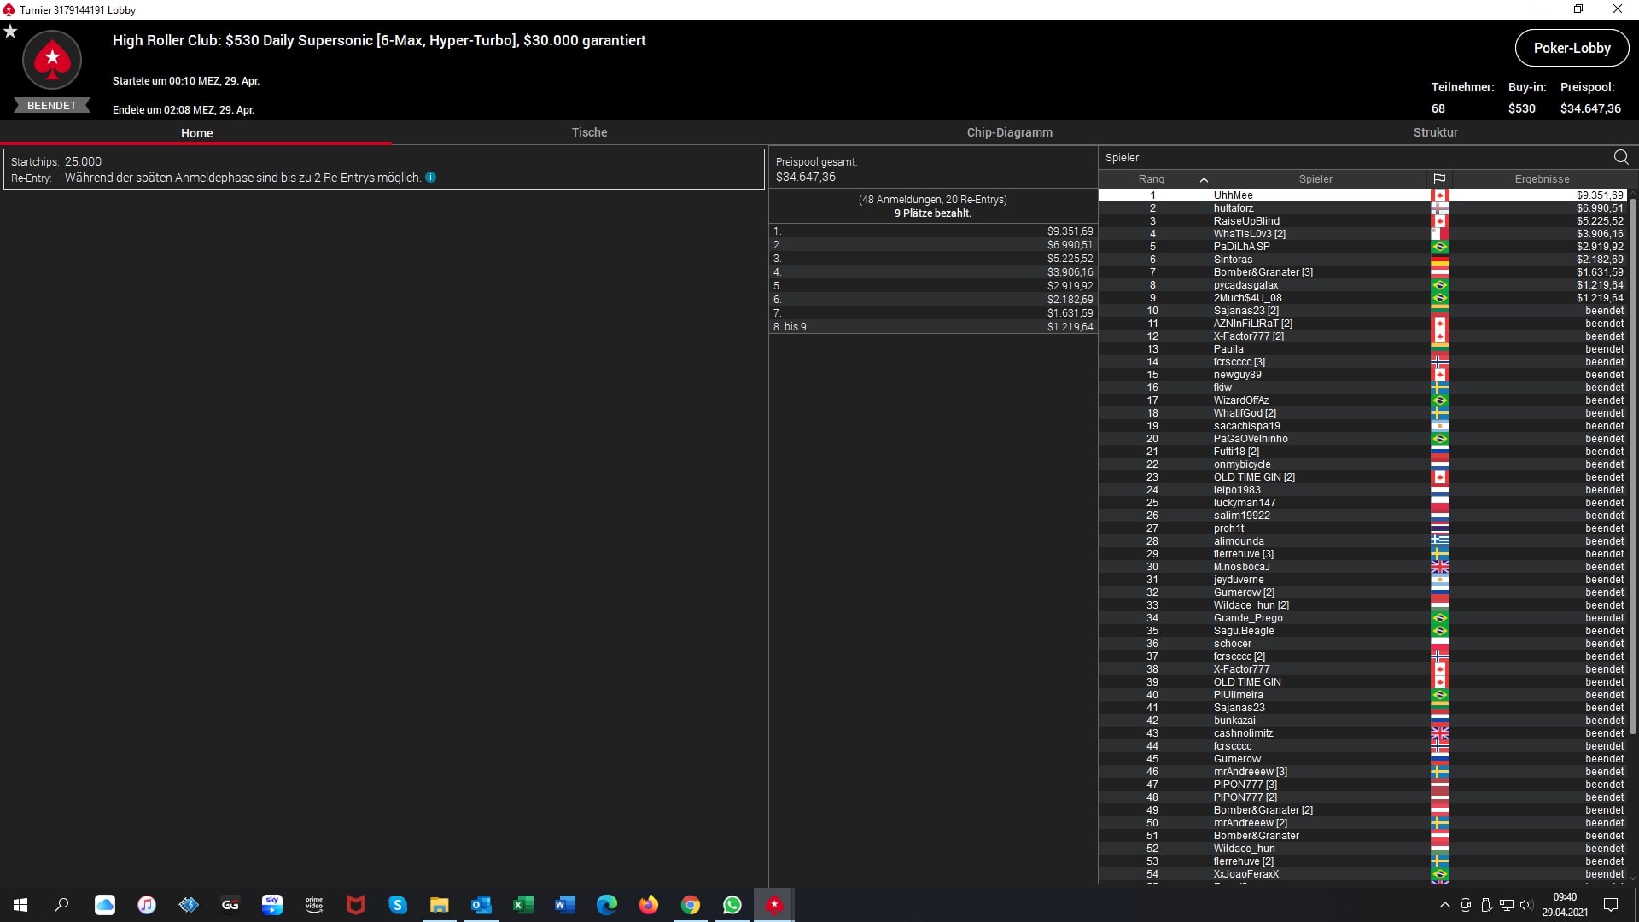1639x922 pixels.
Task: Click the Re-Entry info icon
Action: click(431, 178)
